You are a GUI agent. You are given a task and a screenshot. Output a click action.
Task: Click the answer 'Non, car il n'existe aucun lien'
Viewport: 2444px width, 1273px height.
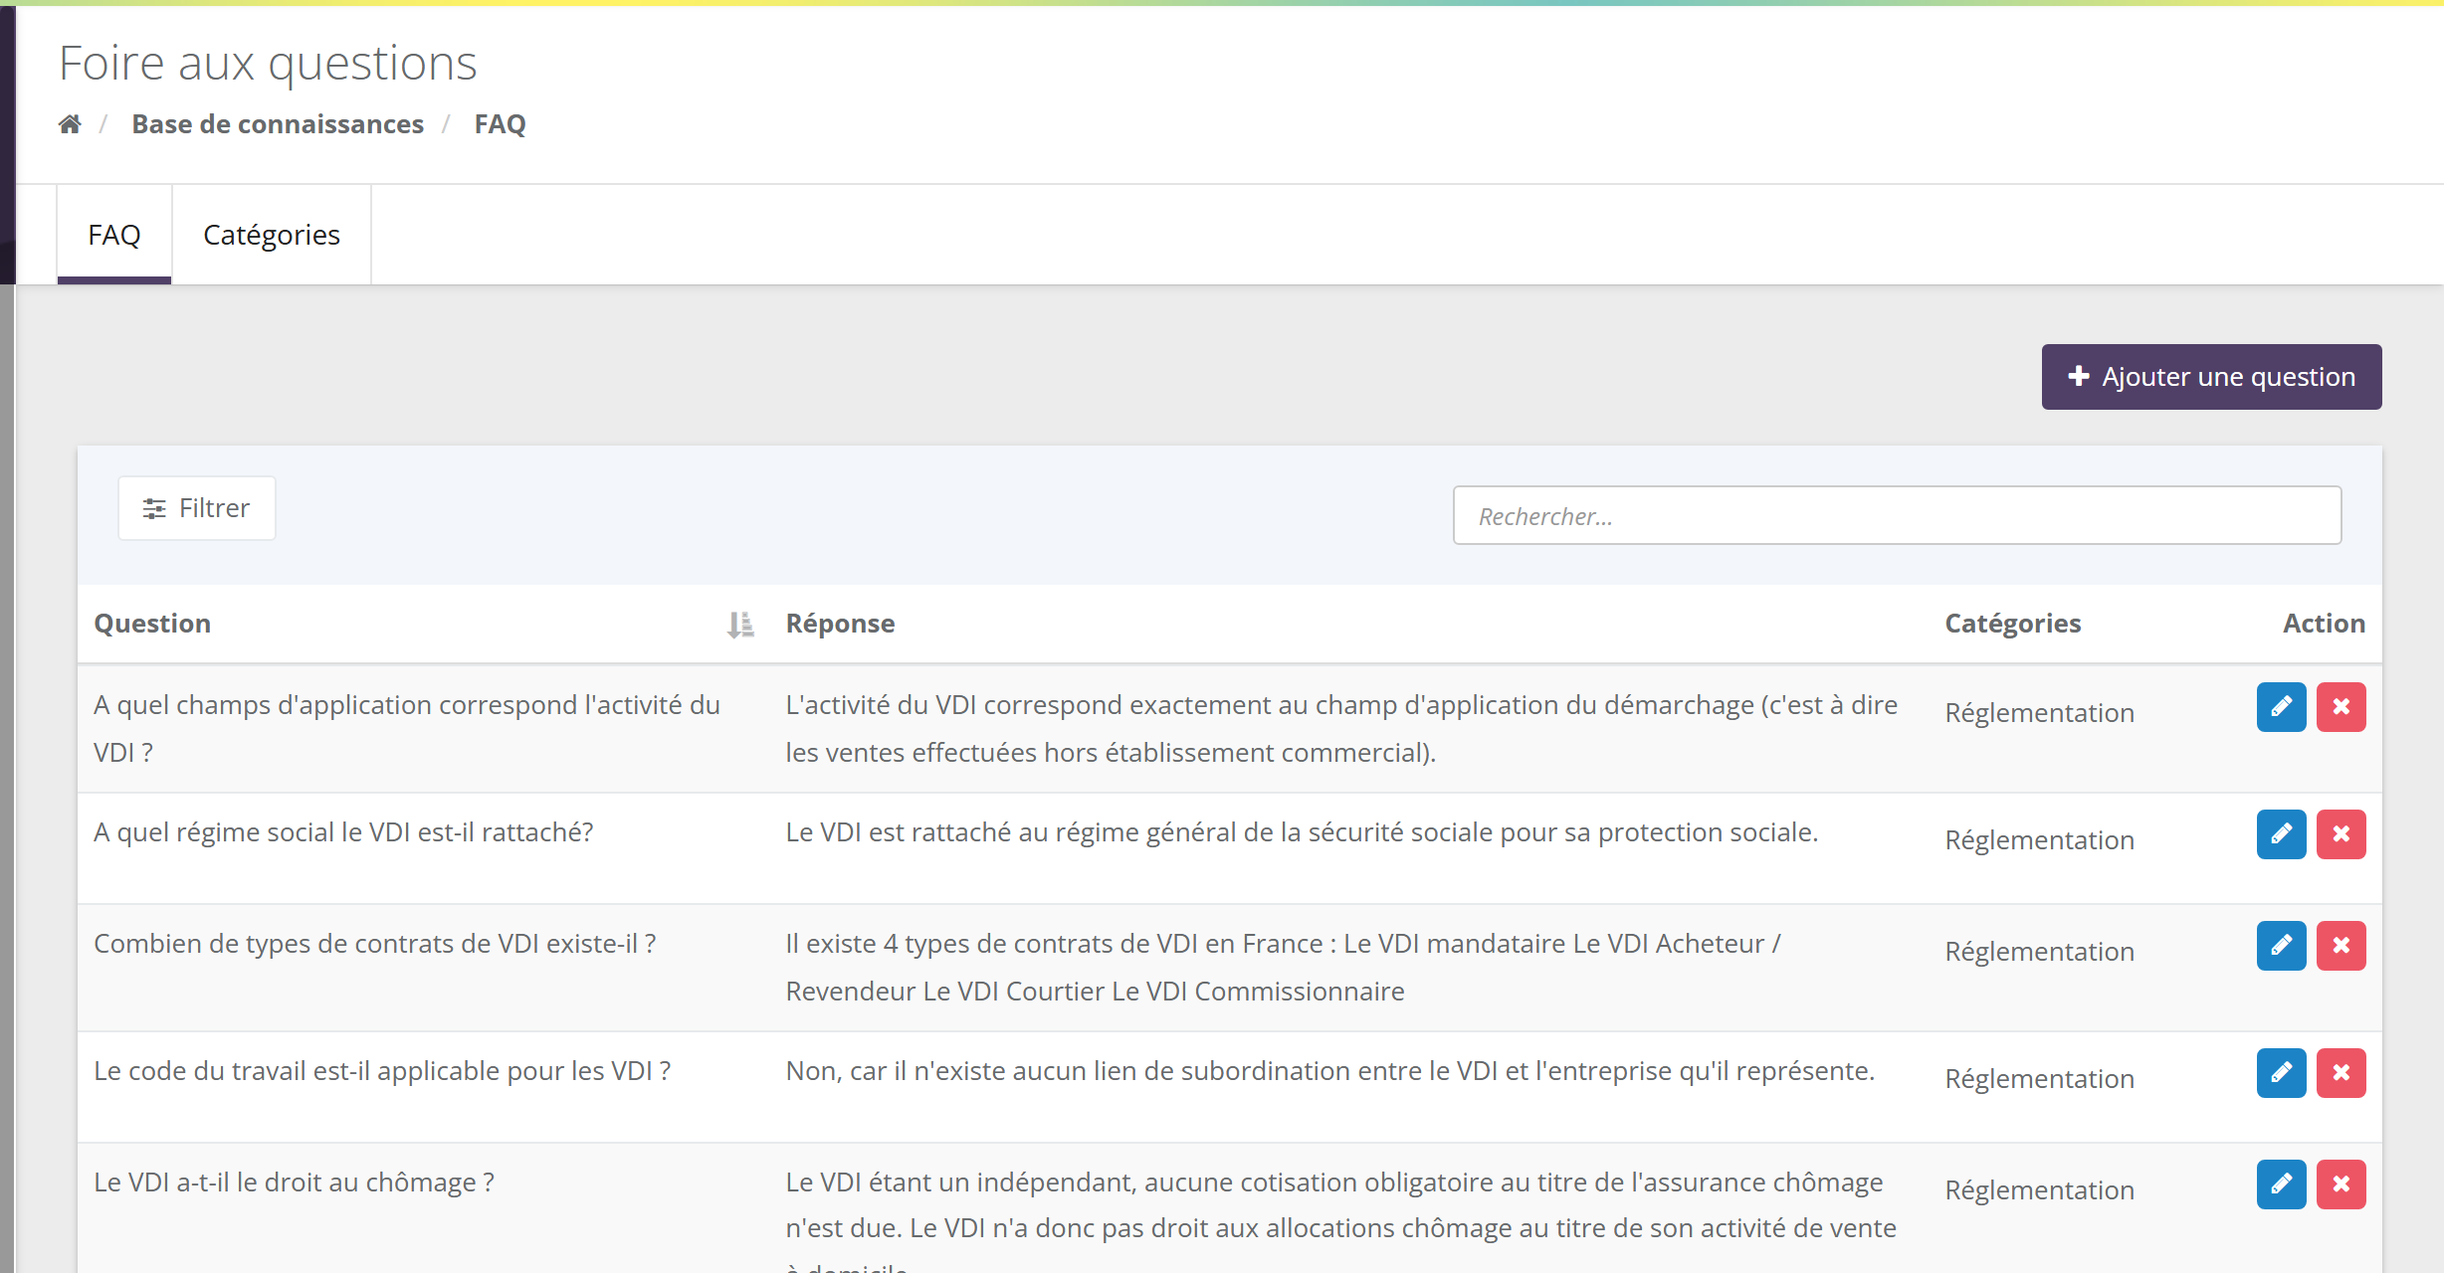(1329, 1071)
